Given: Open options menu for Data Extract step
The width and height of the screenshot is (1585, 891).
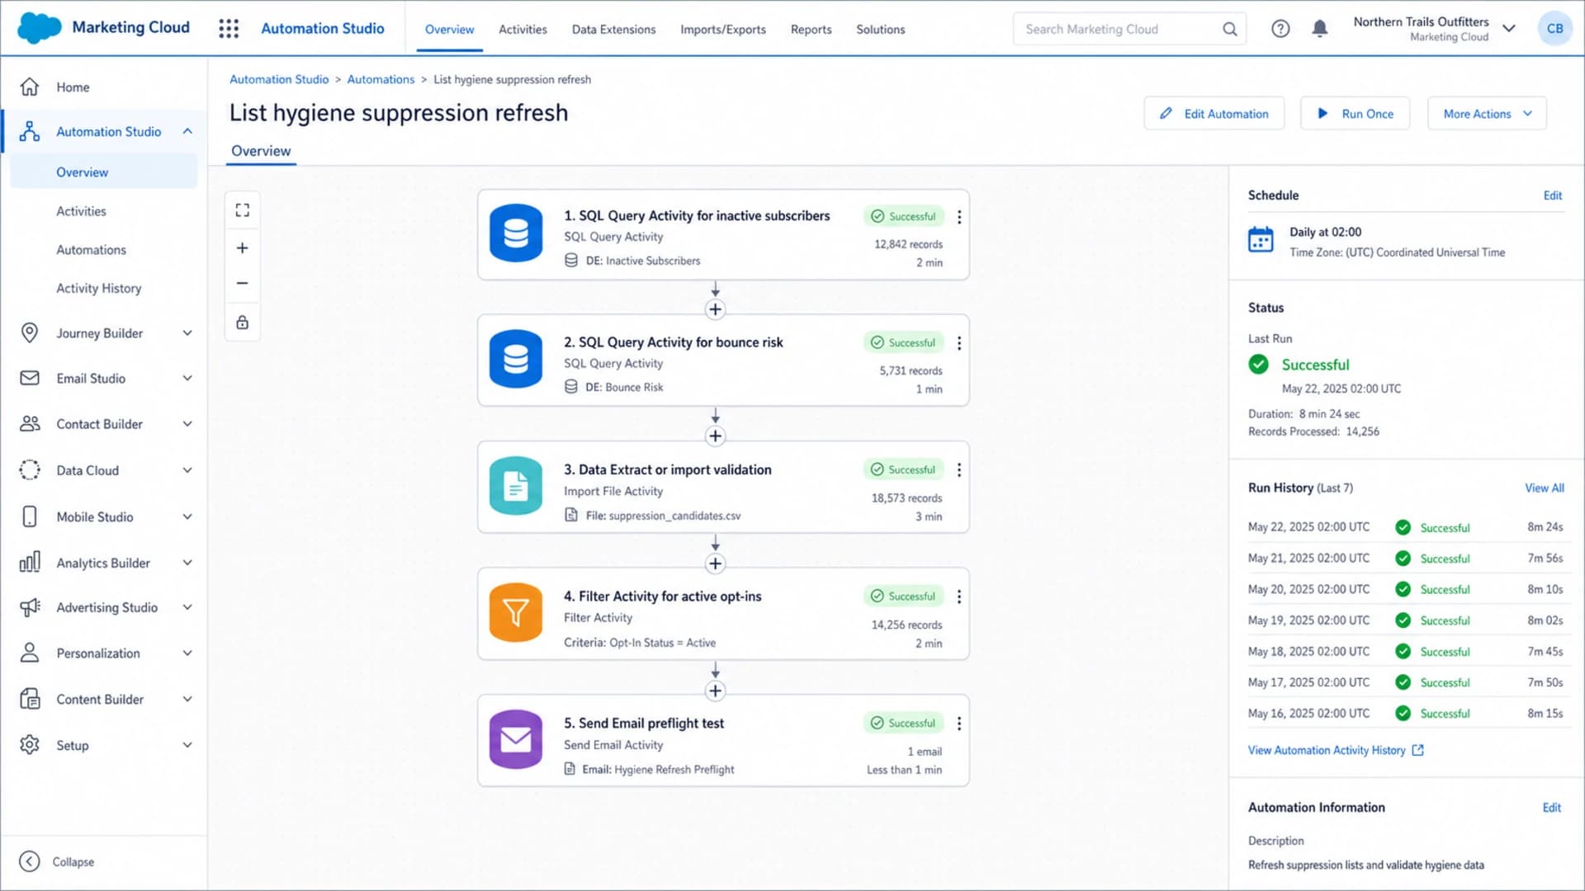Looking at the screenshot, I should 958,470.
